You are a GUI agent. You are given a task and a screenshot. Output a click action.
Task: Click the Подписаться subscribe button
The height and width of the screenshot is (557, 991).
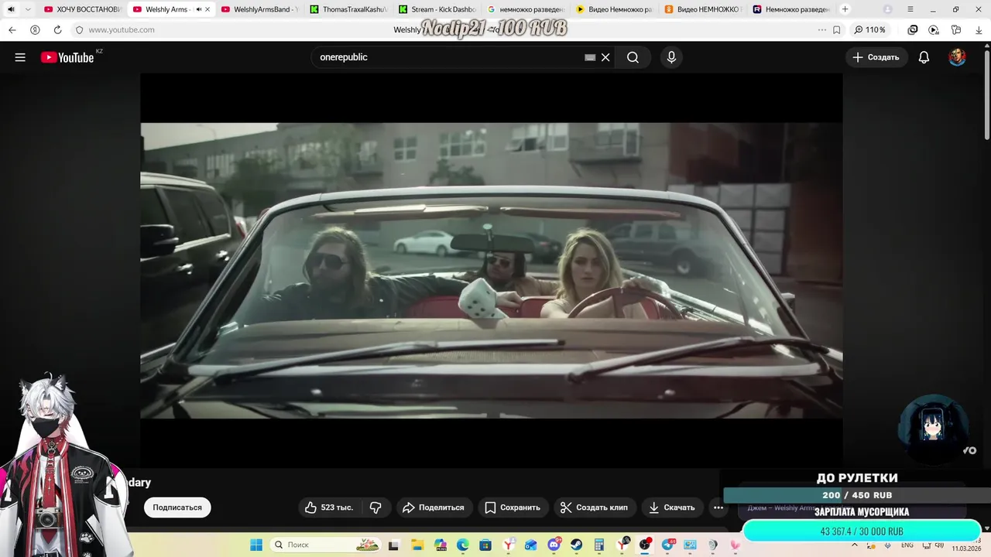point(177,507)
